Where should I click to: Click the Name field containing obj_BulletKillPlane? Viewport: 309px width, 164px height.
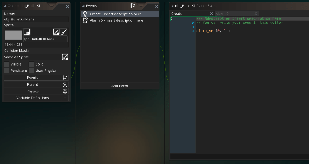pyautogui.click(x=36, y=19)
